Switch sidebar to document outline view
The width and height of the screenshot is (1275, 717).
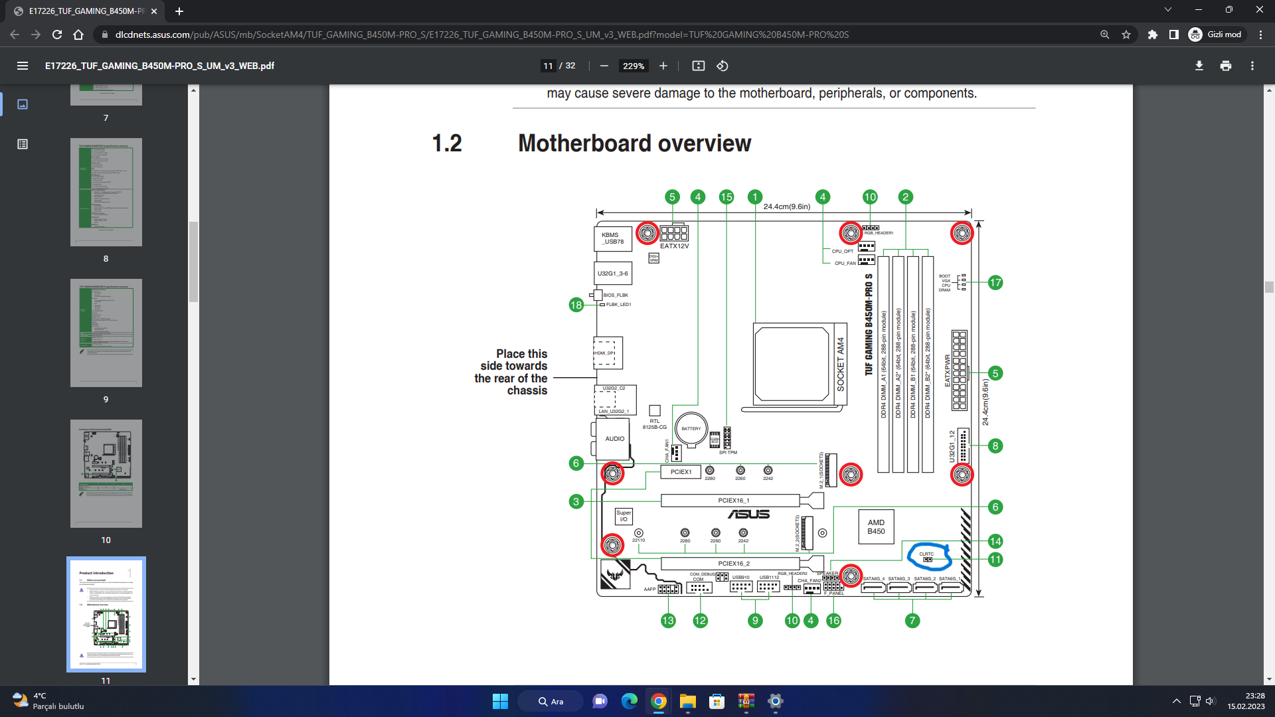click(23, 144)
